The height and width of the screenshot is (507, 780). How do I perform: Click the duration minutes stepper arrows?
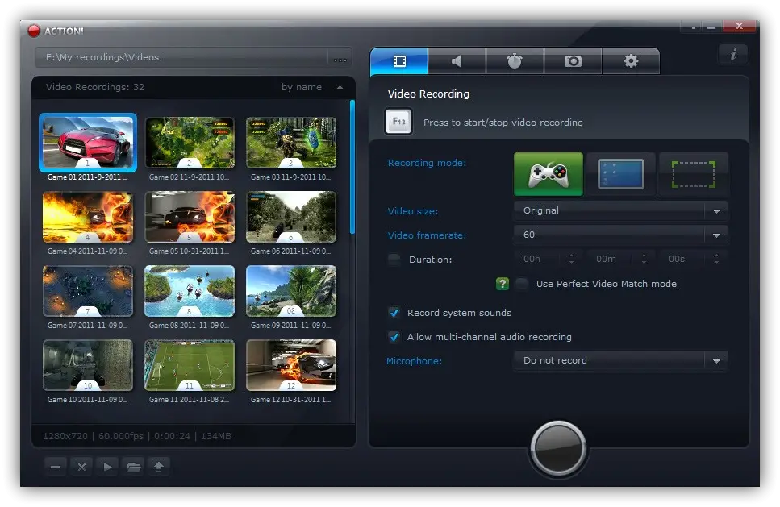coord(644,259)
